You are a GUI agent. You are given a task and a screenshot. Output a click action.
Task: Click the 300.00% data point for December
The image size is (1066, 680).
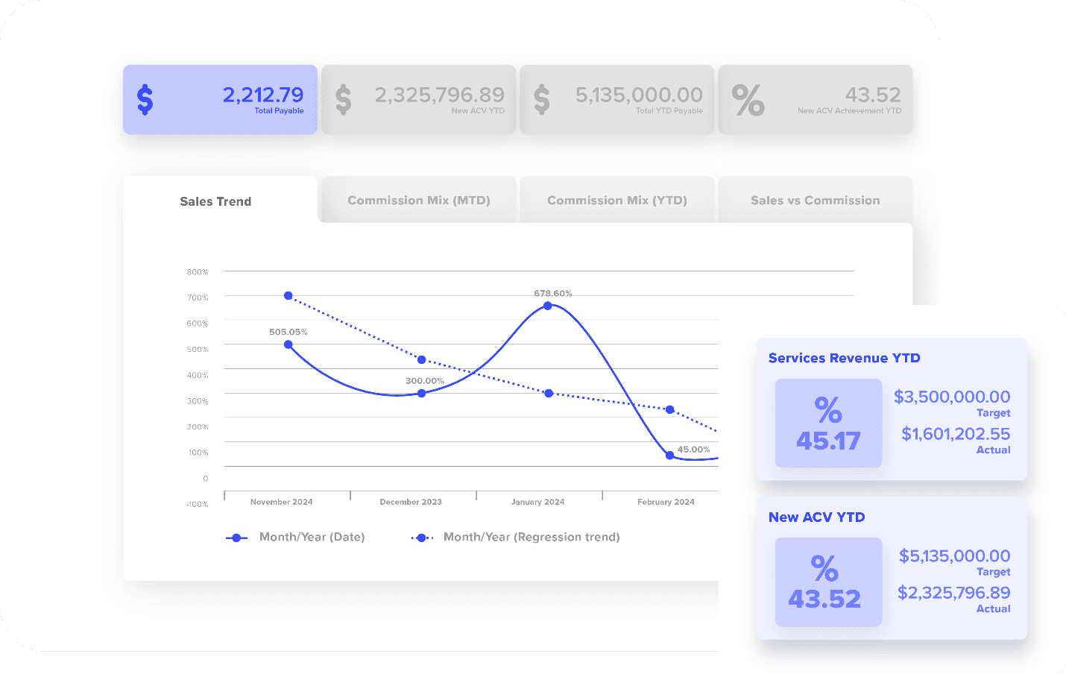[422, 393]
